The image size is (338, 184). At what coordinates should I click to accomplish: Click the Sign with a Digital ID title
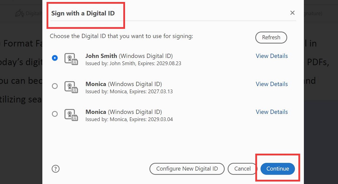[83, 13]
